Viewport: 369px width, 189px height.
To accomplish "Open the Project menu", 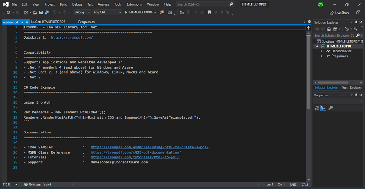I will [x=49, y=4].
